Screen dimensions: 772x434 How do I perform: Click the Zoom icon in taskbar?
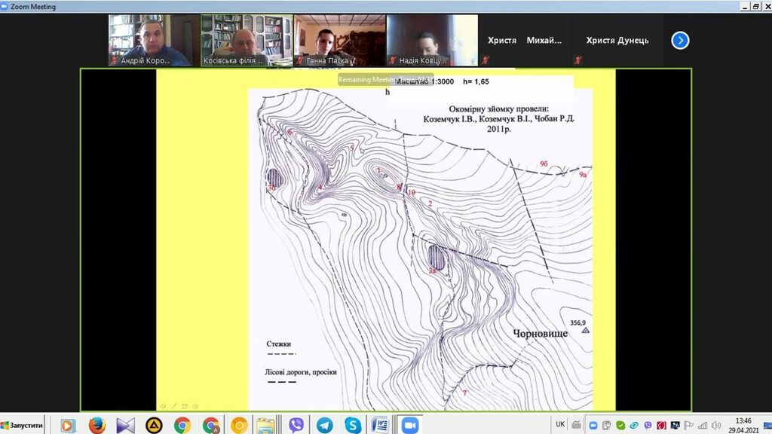[x=409, y=425]
